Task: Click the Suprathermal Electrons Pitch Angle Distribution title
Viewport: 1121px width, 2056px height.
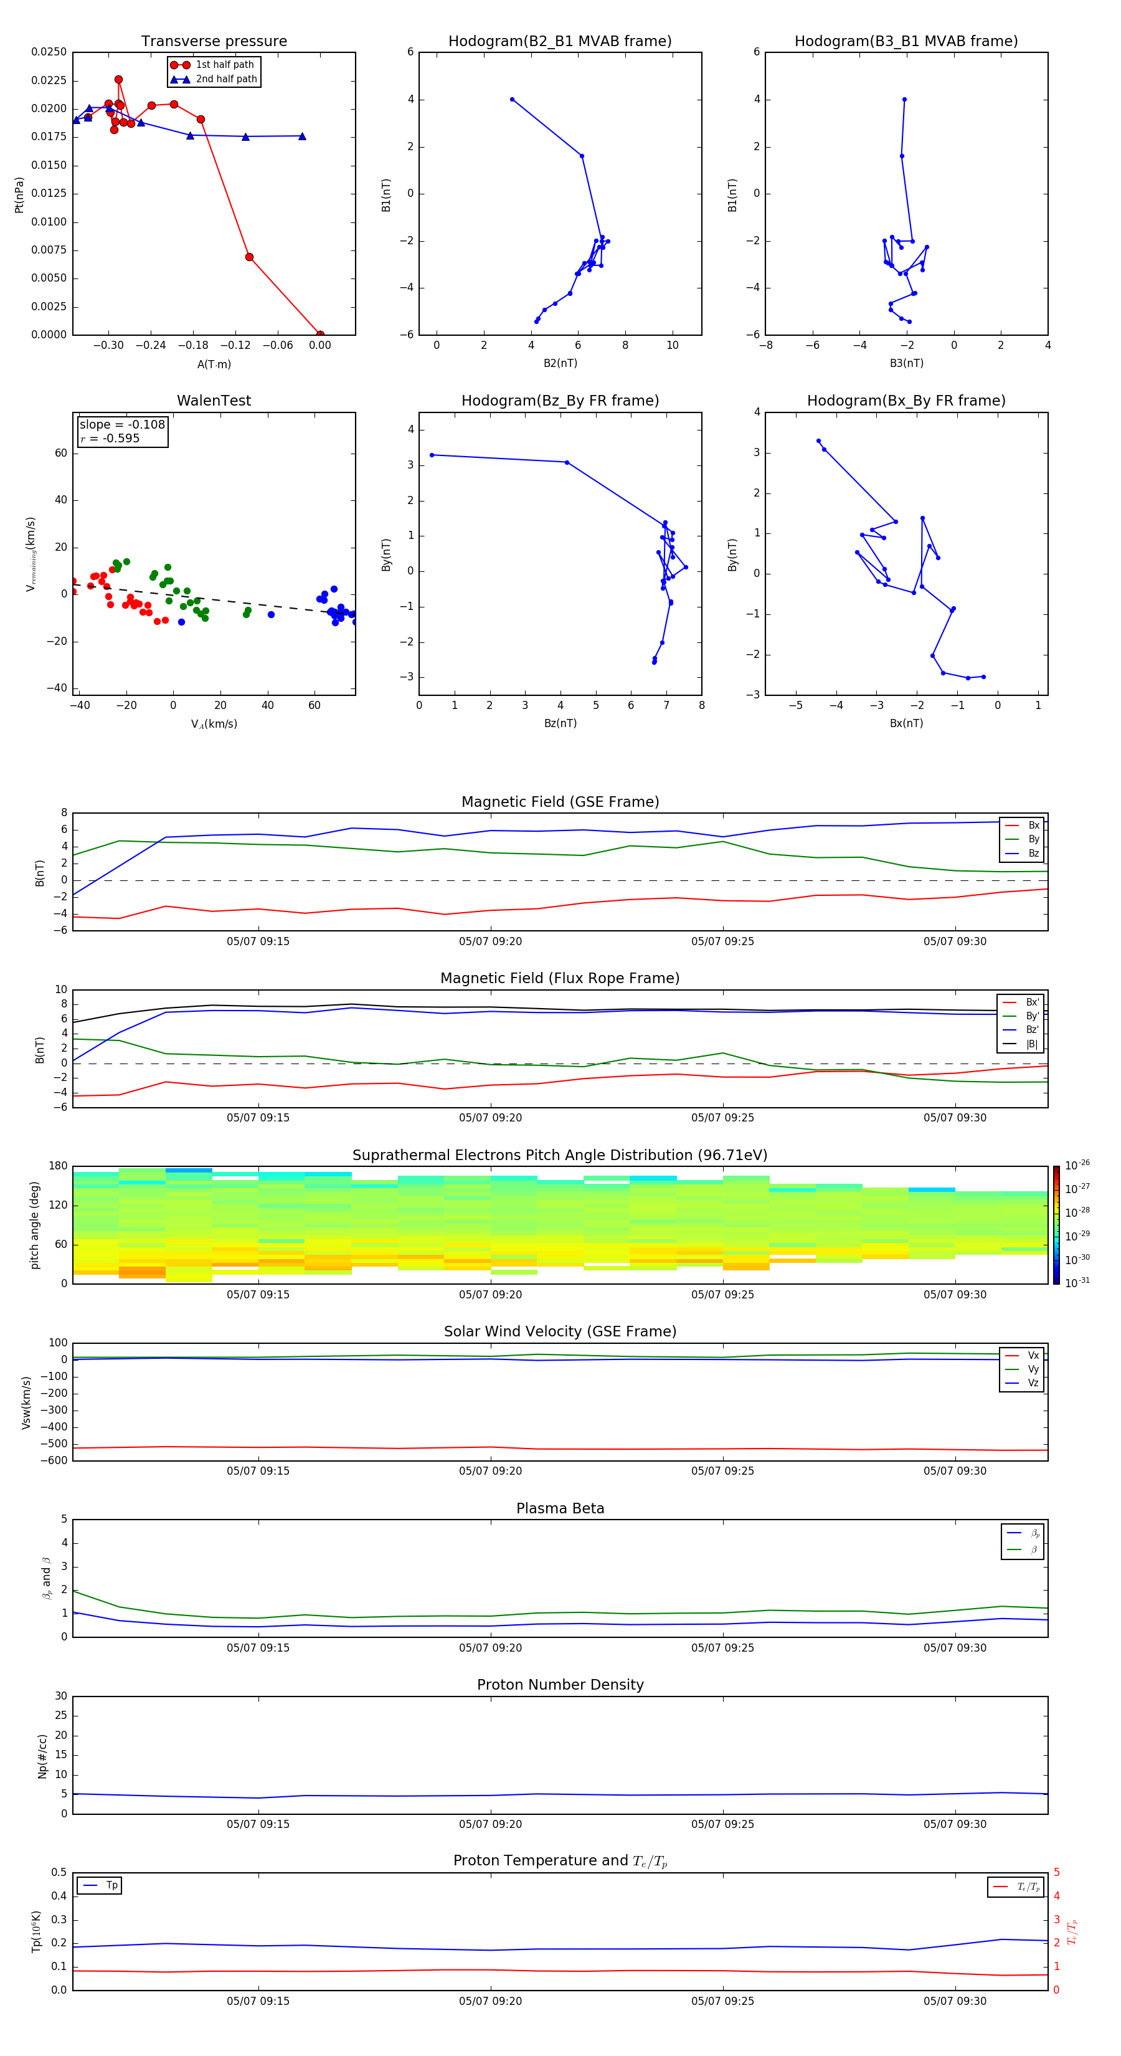Action: coord(560,1156)
